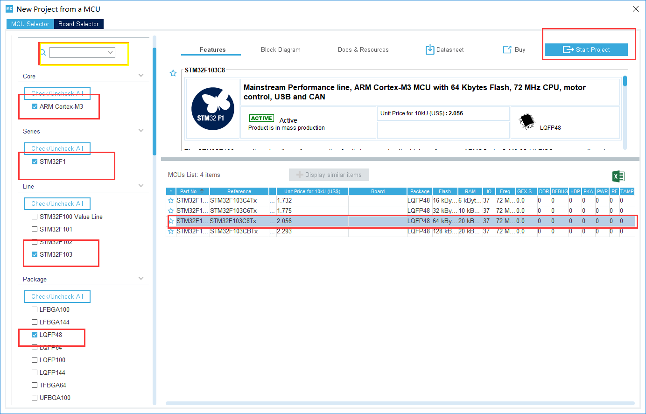Click the 2.293 unit price cell
Viewport: 646px width, 414px height.
point(312,232)
